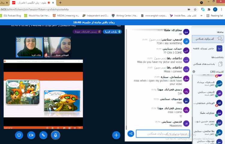Select the 'Miss do you have my pictur' message
225x144 pixels.
click(x=159, y=62)
